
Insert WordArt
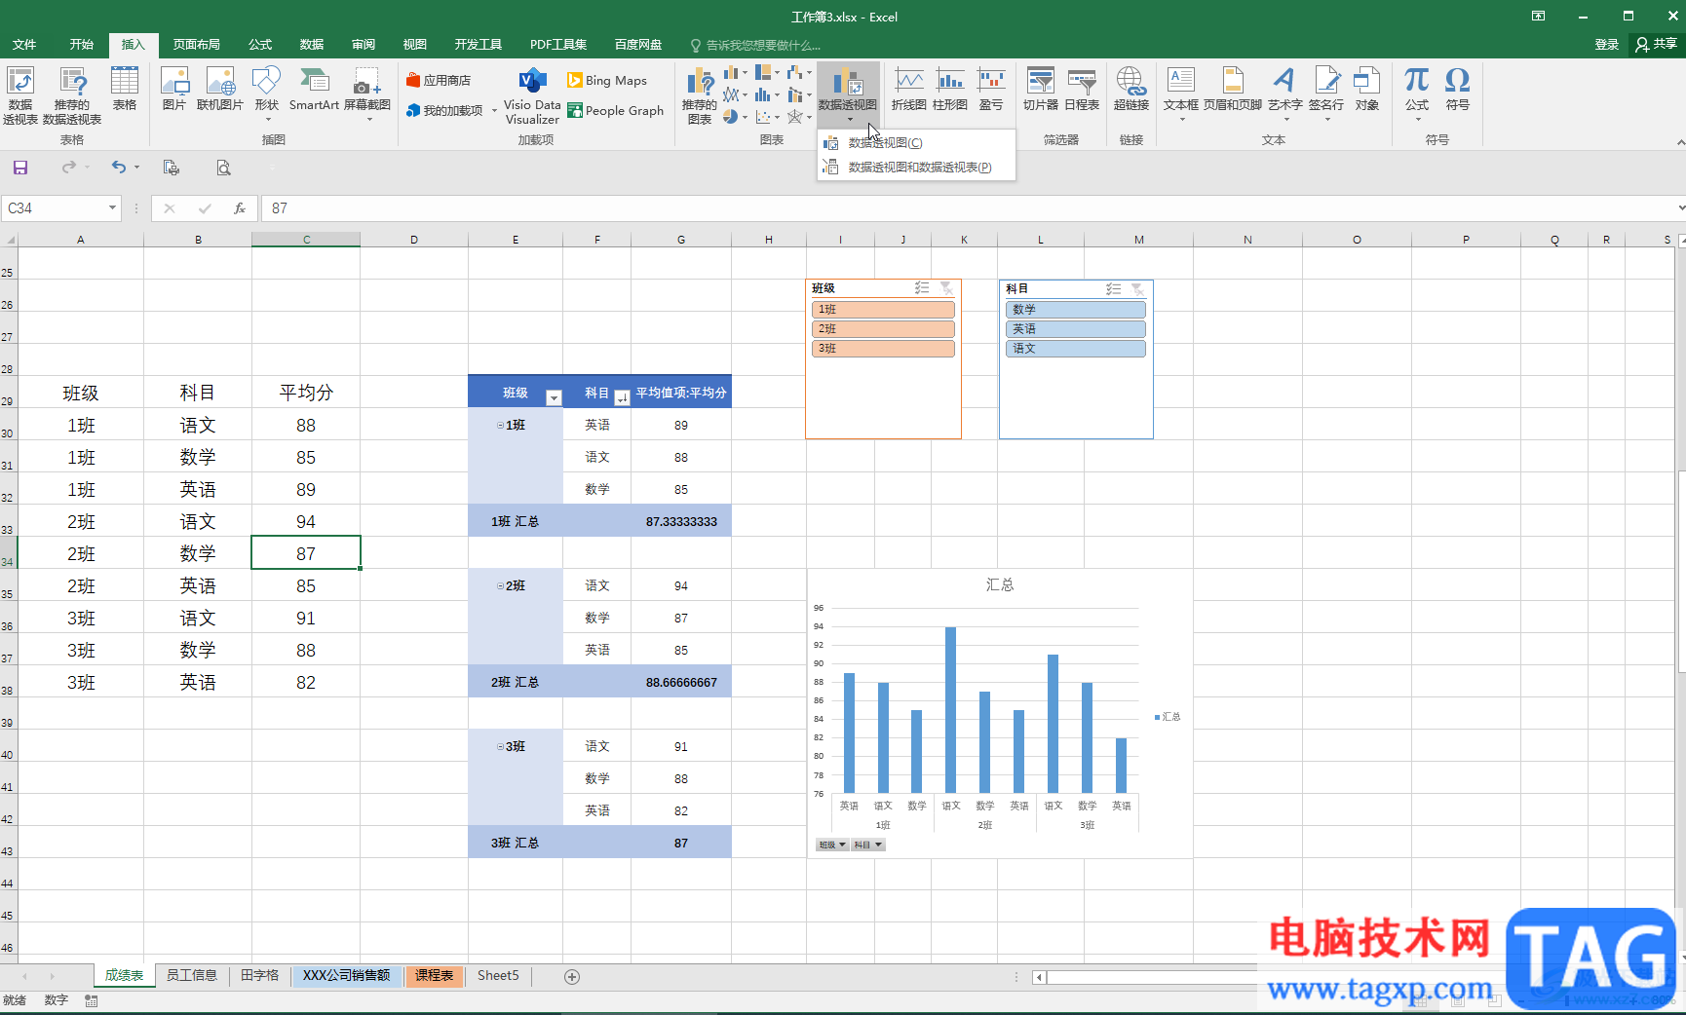pos(1285,94)
